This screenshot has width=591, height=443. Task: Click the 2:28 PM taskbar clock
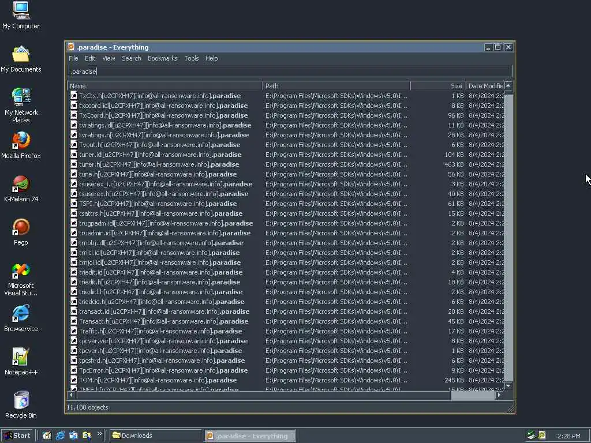pos(568,436)
